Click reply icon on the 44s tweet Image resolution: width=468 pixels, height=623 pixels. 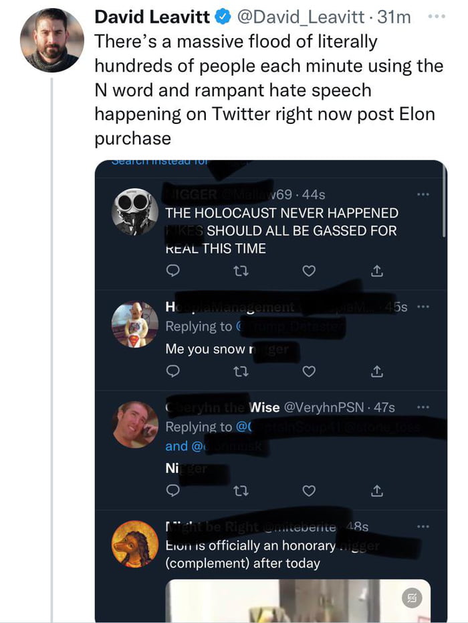pyautogui.click(x=172, y=271)
